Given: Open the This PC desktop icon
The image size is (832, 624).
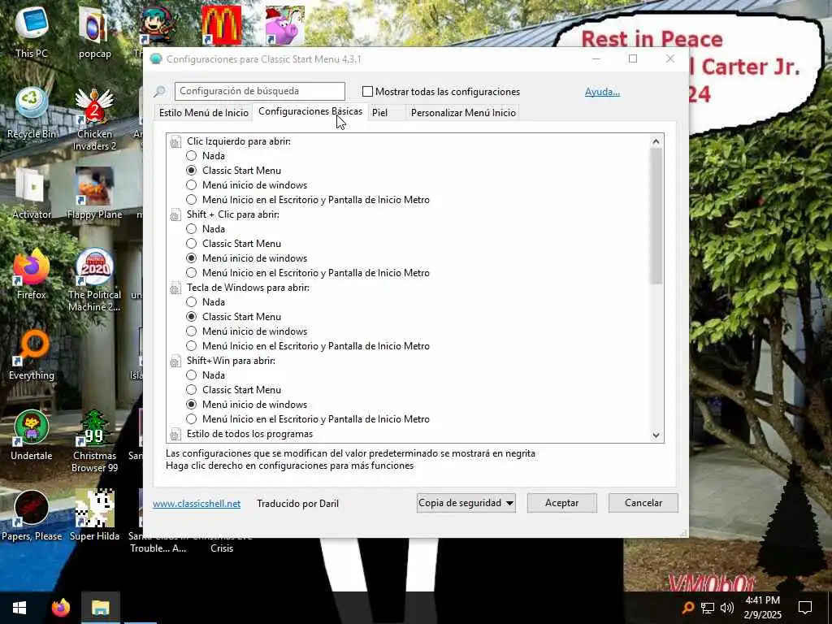Looking at the screenshot, I should point(32,31).
